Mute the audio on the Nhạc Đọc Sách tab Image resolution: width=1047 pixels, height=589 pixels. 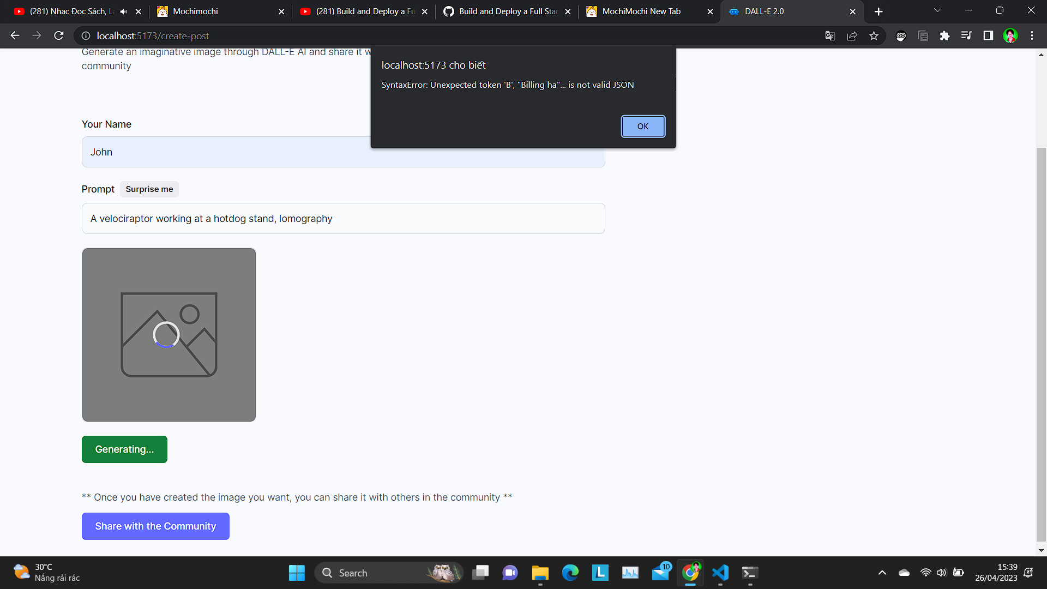tap(123, 11)
